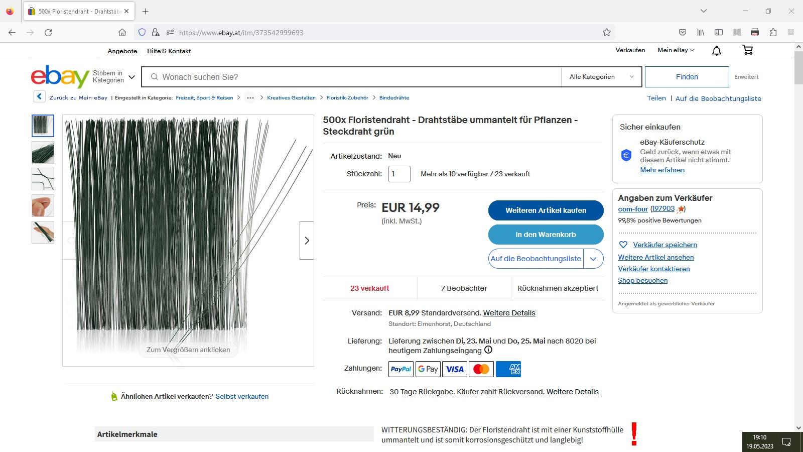Image resolution: width=803 pixels, height=452 pixels.
Task: Click the notifications bell icon
Action: pyautogui.click(x=717, y=50)
